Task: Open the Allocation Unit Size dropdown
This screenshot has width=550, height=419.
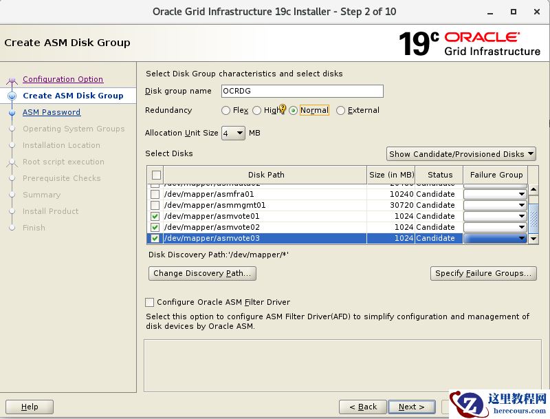Action: (233, 133)
